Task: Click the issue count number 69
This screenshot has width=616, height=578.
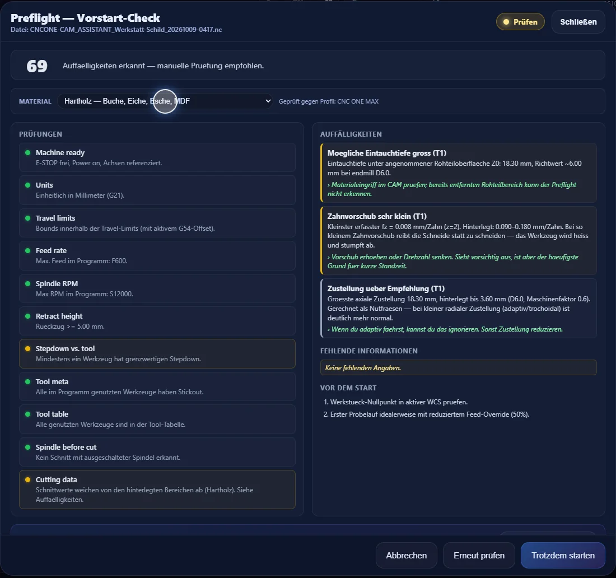Action: coord(37,66)
